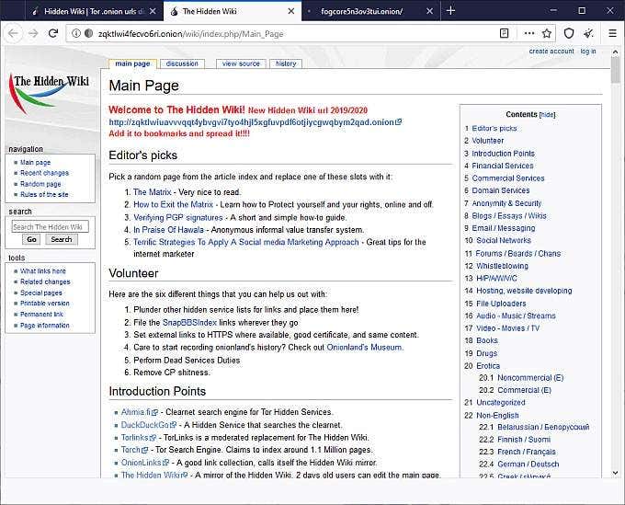
Task: Jump to Financial Services in Contents
Action: pos(502,166)
